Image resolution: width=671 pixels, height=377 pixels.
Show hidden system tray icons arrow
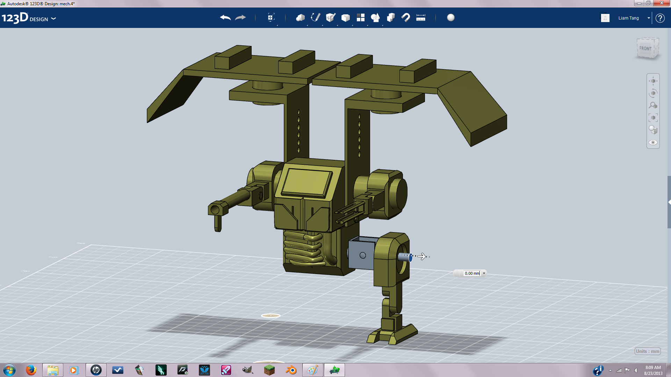(610, 371)
